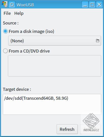
Task: Select the 'From a disk image (iso)' radio button
Action: (5, 31)
